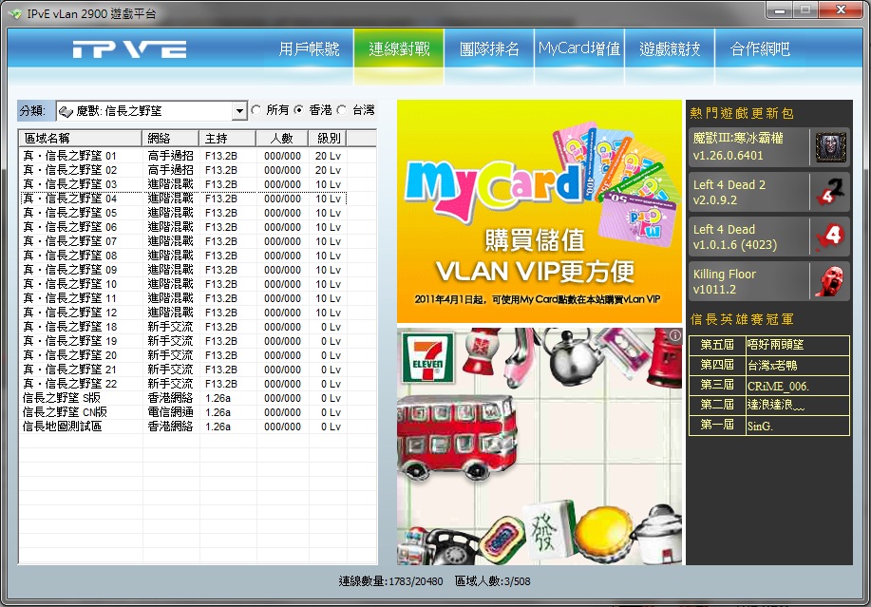
Task: Click the IPvE logo in header
Action: click(x=131, y=49)
